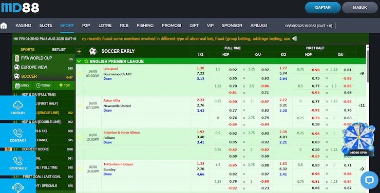Open the Sports tab
The image size is (380, 193).
coord(27,50)
